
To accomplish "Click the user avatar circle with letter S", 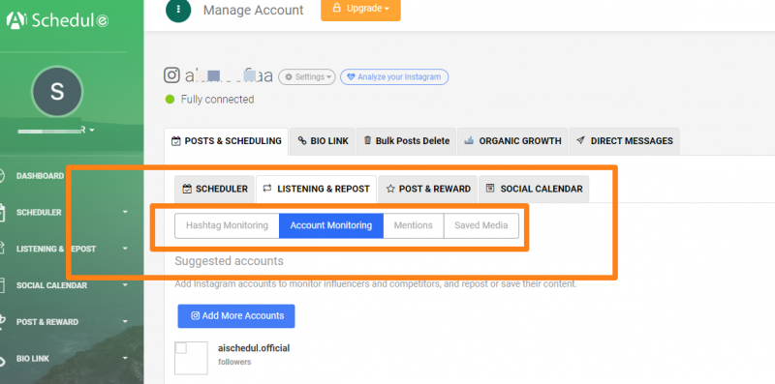I will [x=57, y=91].
